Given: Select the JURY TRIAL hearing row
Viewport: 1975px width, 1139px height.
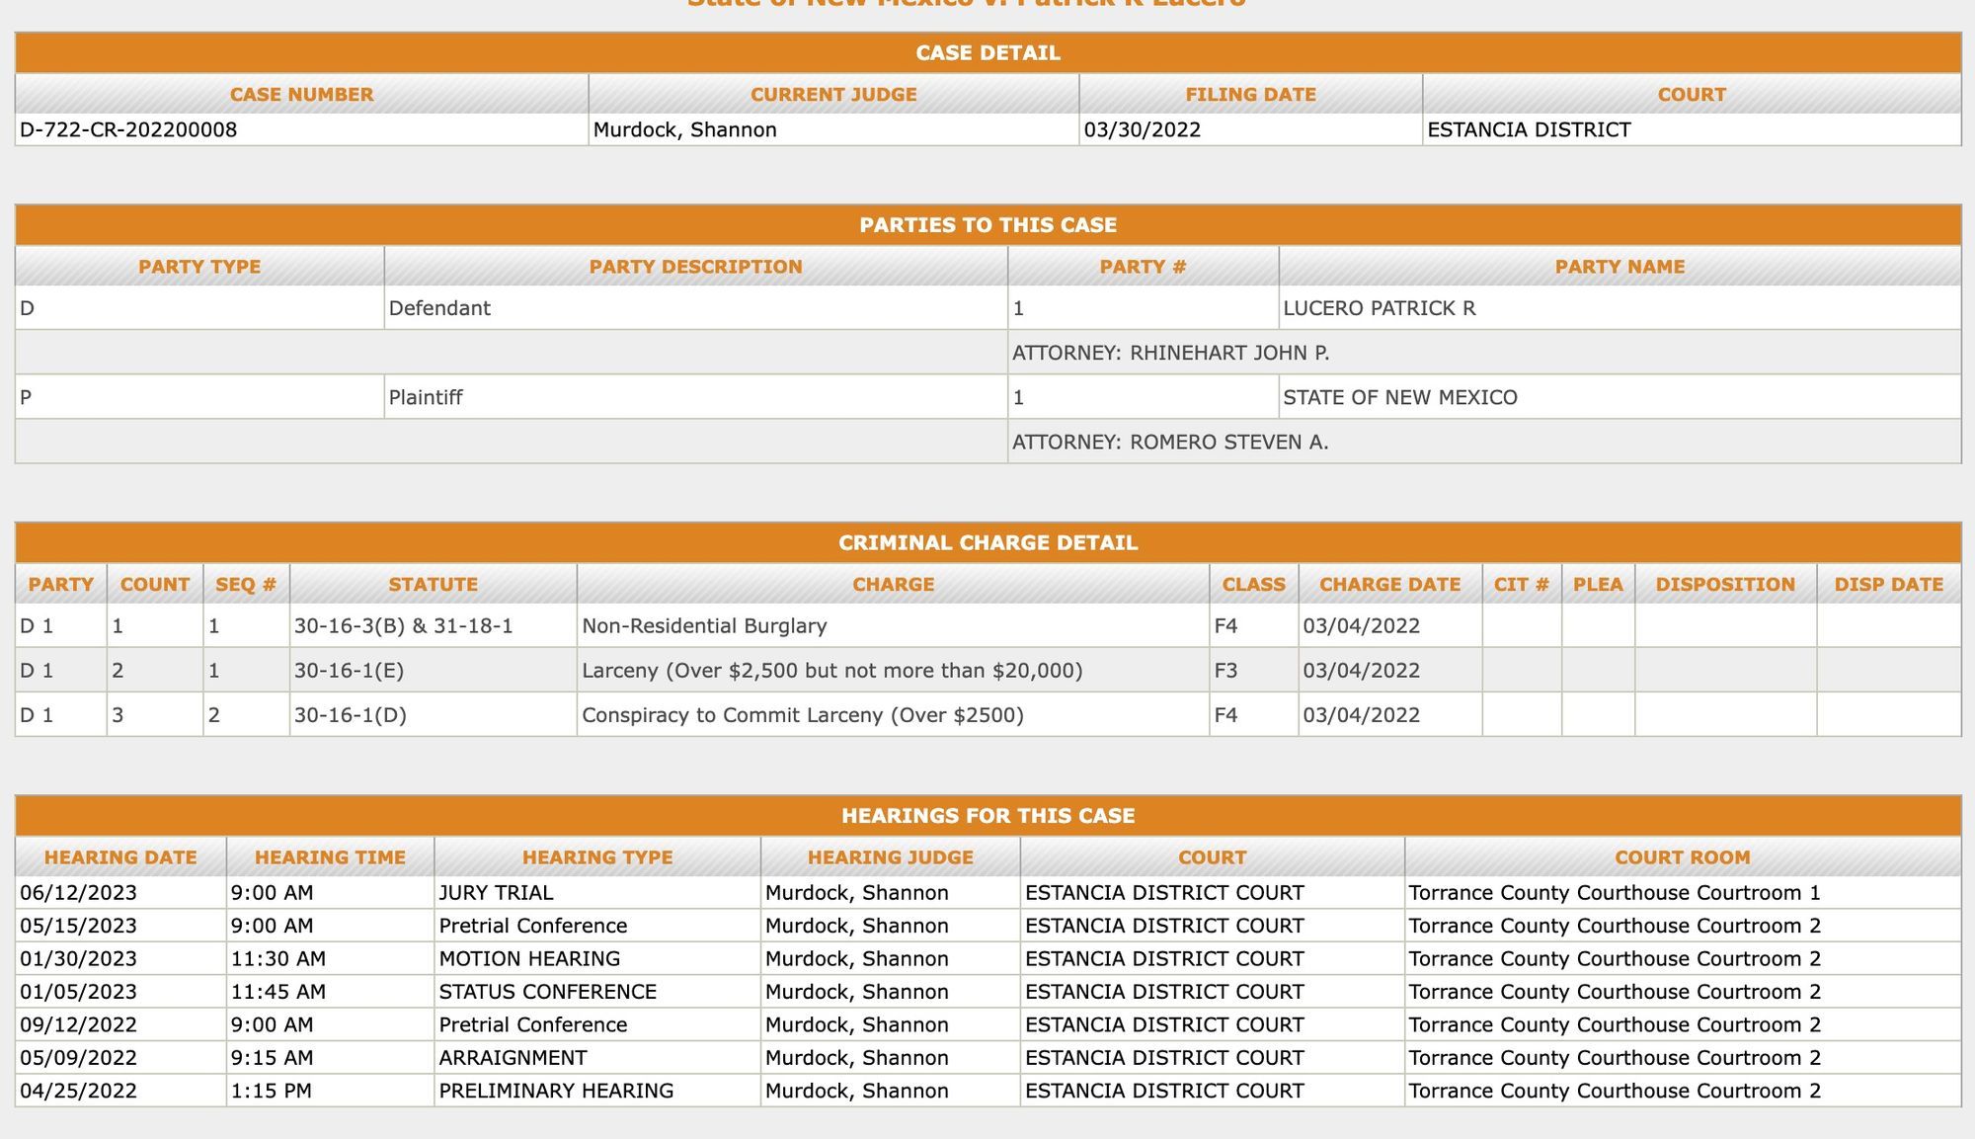Looking at the screenshot, I should (x=496, y=893).
